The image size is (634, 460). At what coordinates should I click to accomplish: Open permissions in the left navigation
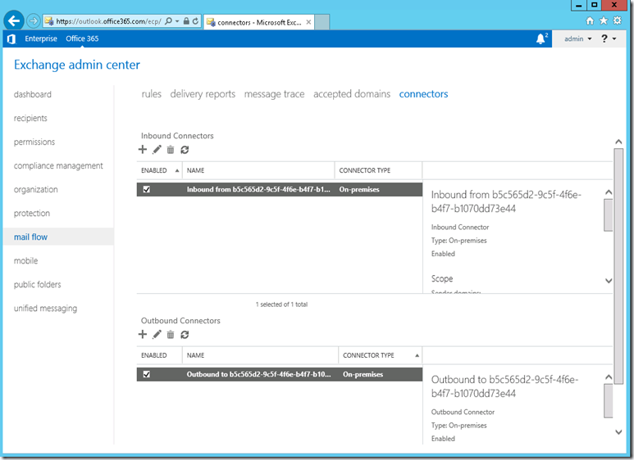[34, 142]
